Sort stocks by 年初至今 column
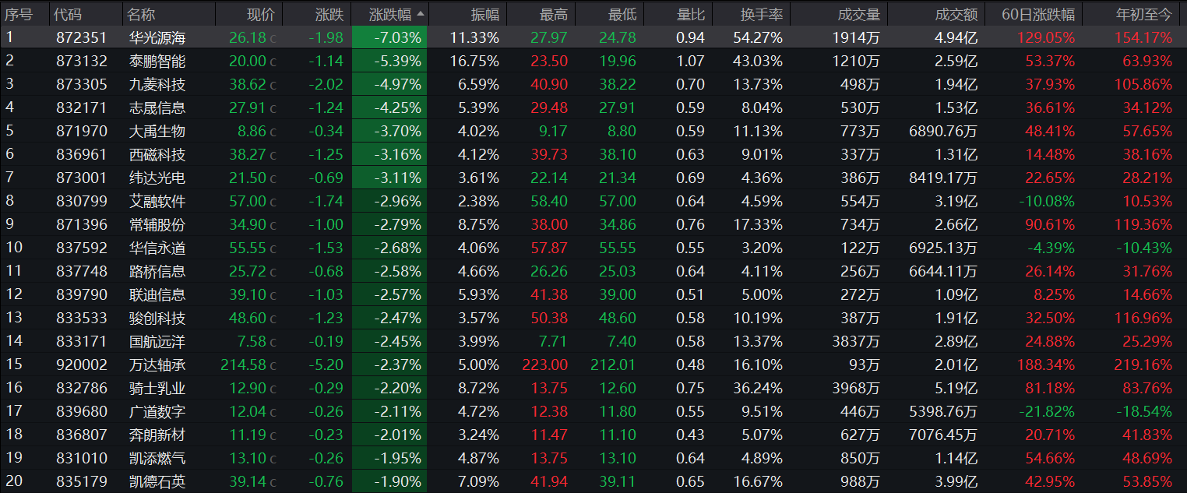 pyautogui.click(x=1143, y=14)
